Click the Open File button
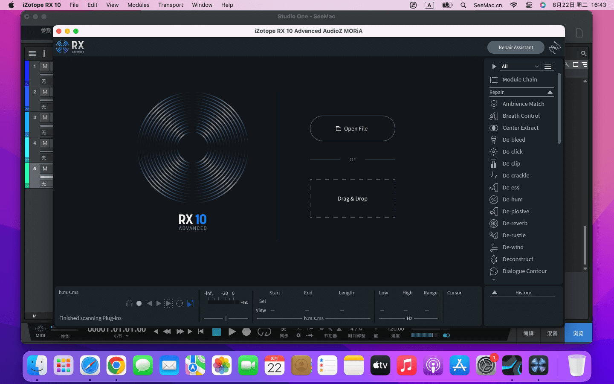 [352, 128]
